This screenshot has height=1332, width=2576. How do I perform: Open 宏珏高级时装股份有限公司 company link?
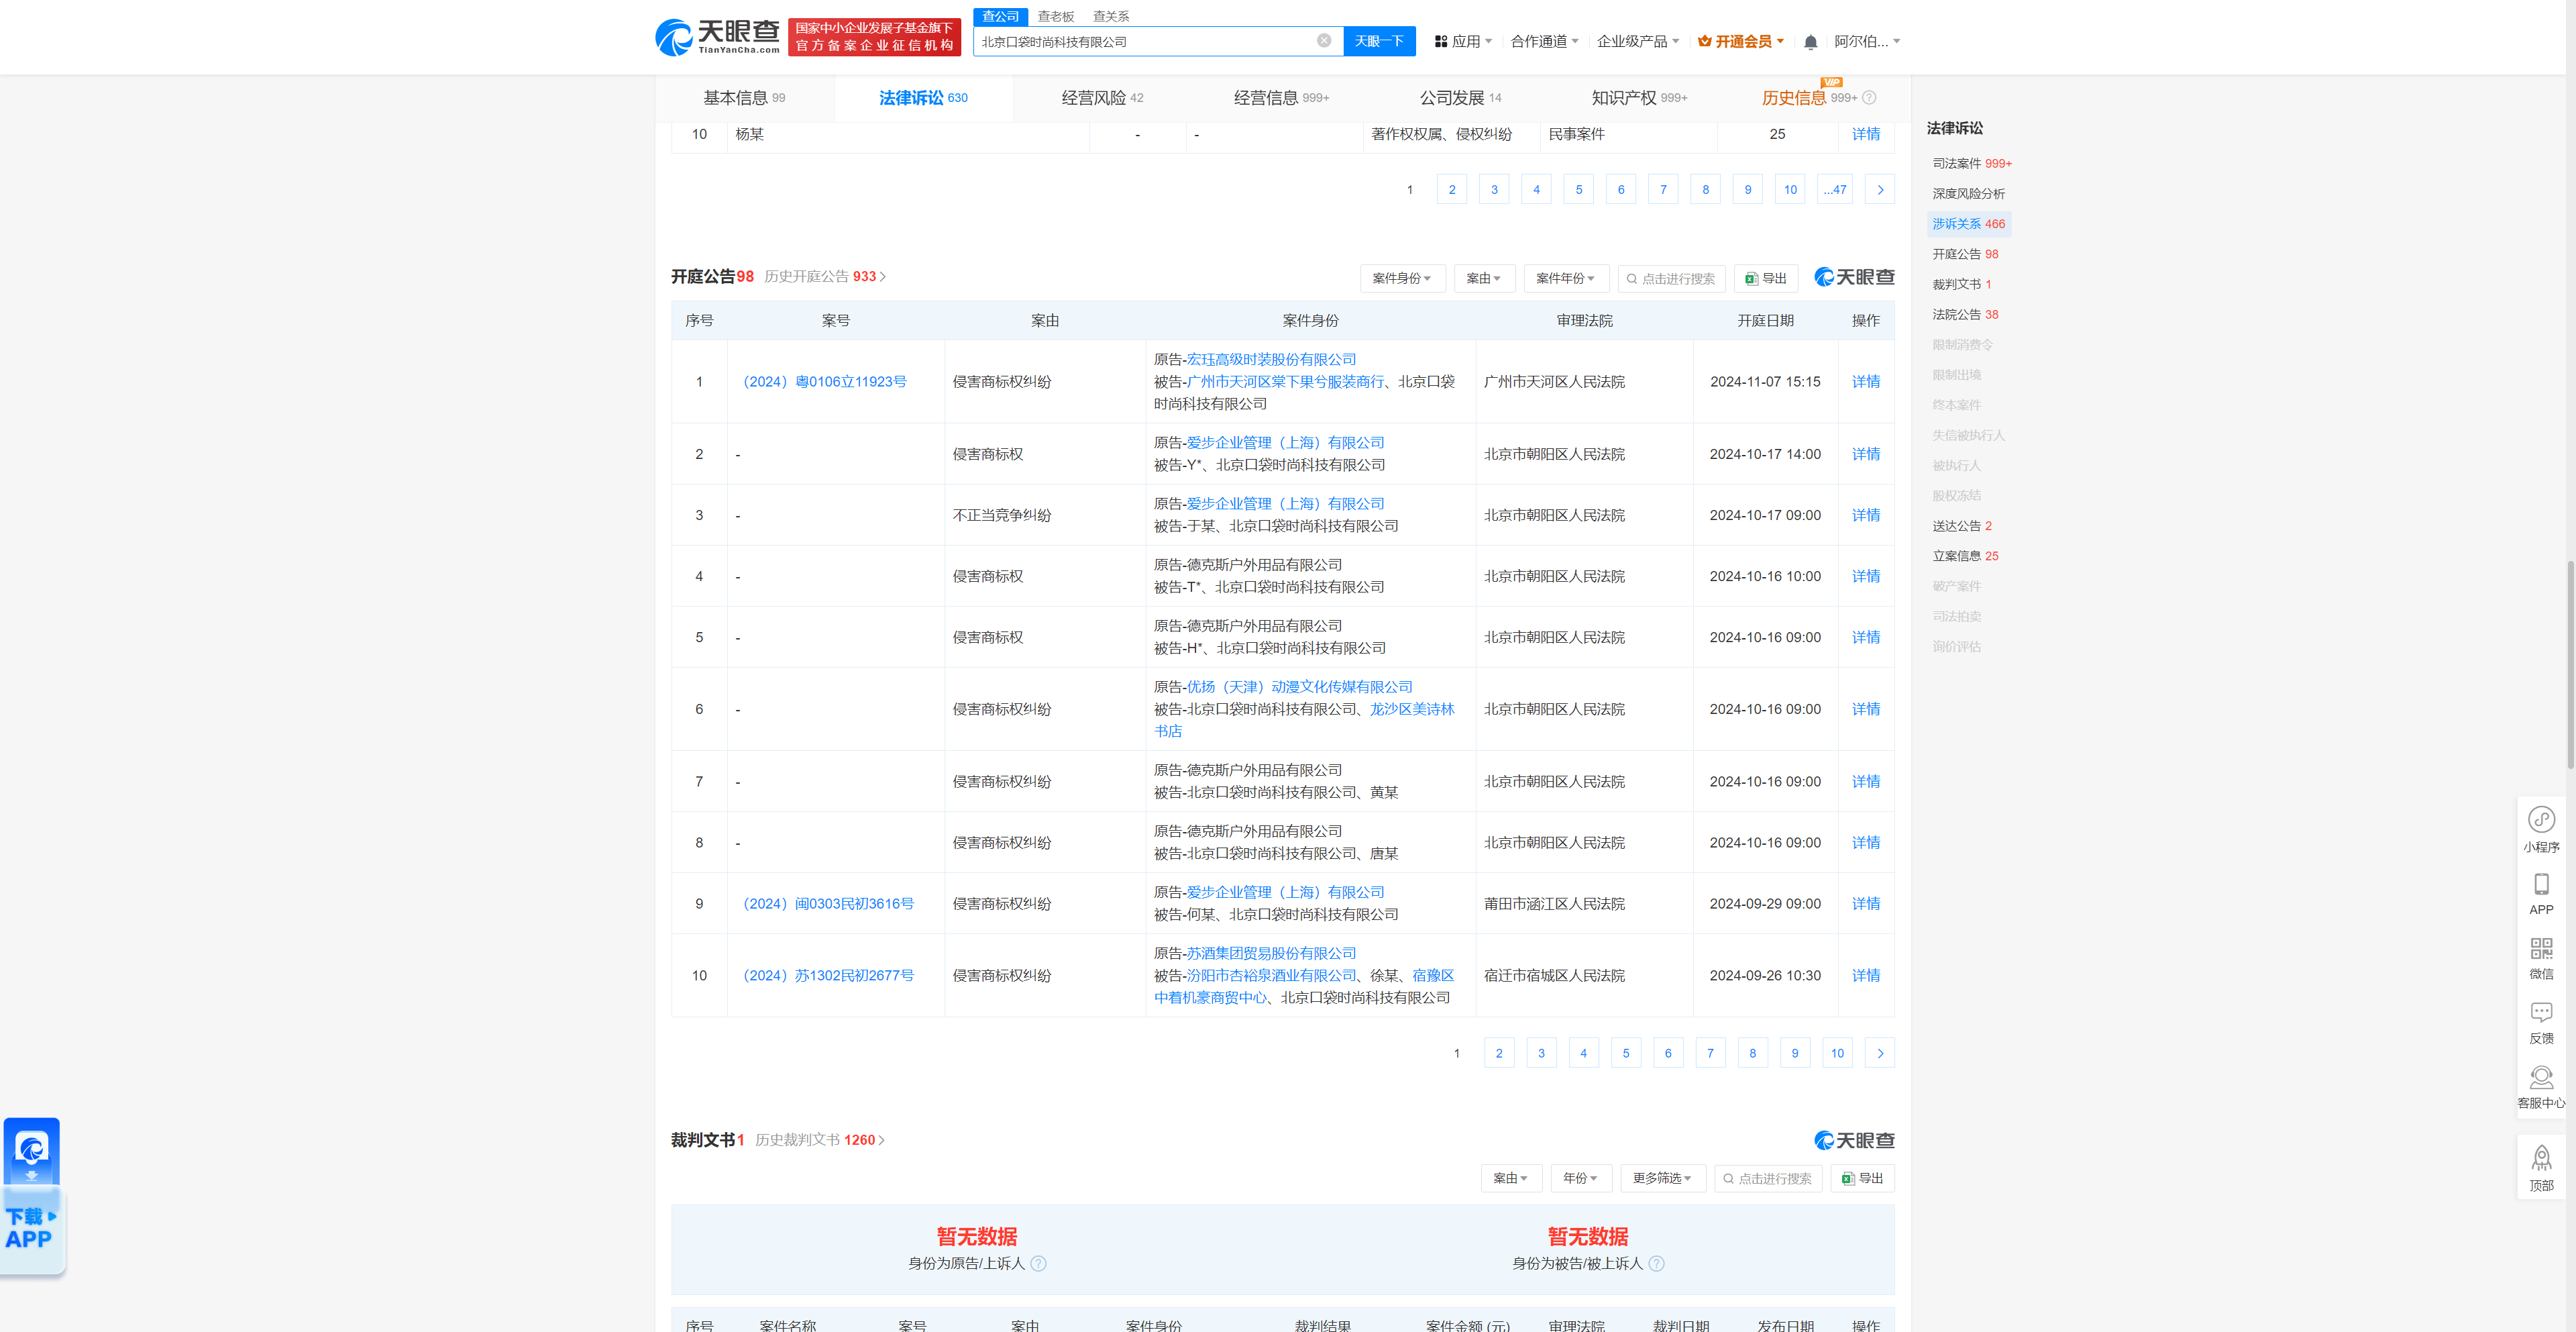click(1271, 359)
